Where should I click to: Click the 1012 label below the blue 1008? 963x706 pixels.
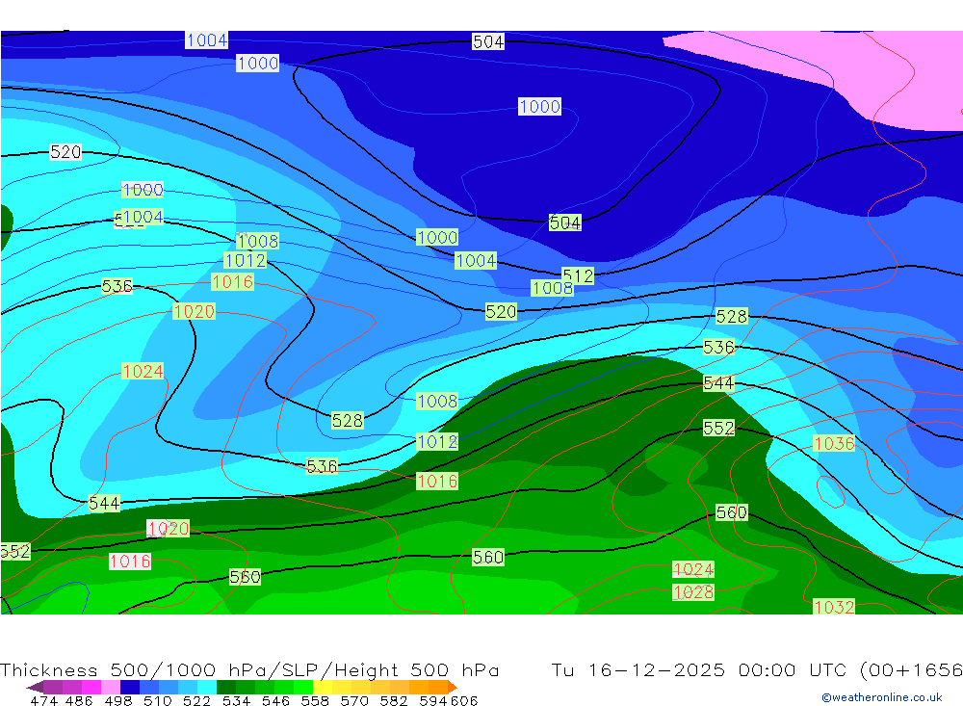pos(437,442)
